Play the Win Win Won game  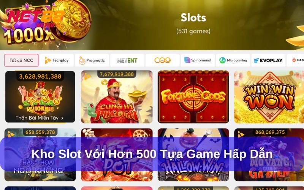tap(269, 97)
